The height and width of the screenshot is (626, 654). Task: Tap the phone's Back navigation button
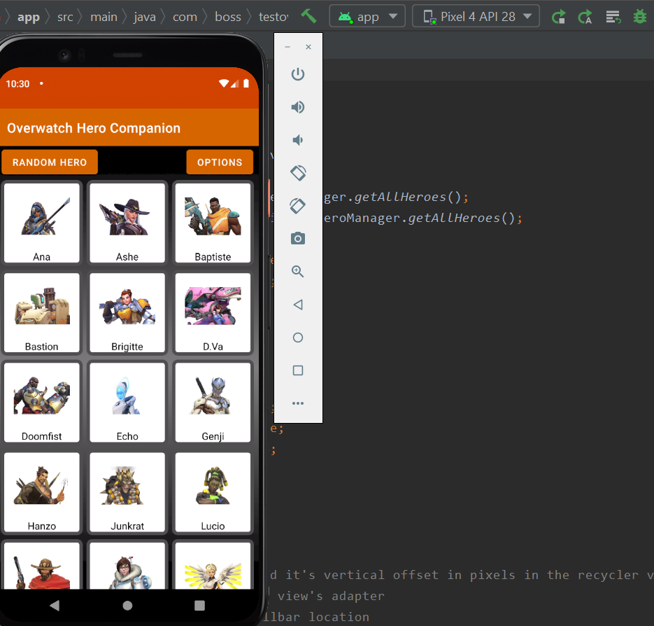(x=55, y=606)
